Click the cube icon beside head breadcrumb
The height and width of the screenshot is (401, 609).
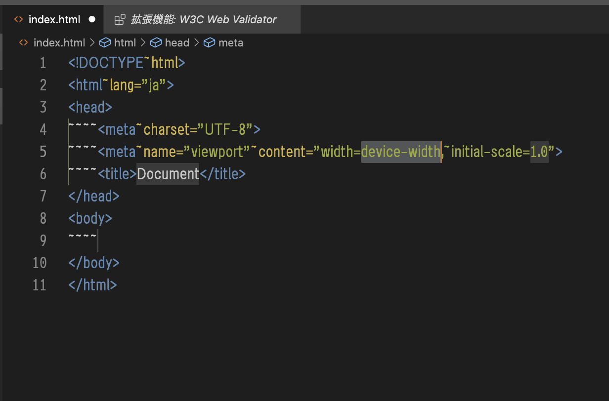[156, 43]
